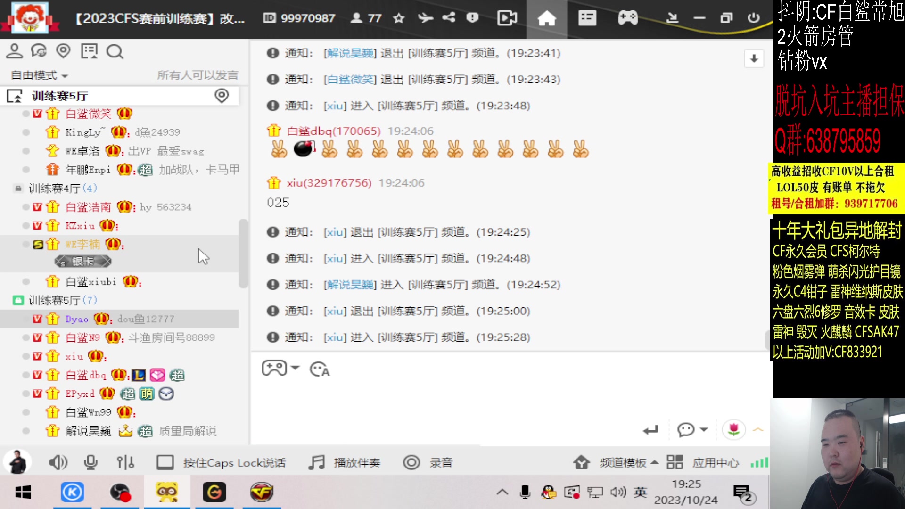Open the emoji picker in the chat toolbar
This screenshot has height=509, width=905.
pos(320,369)
